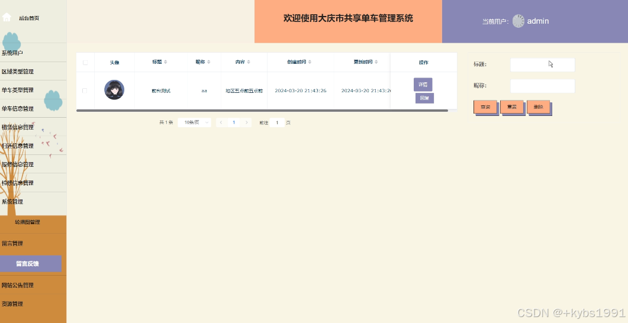Click the admin user avatar icon
Viewport: 628px width, 323px height.
pyautogui.click(x=518, y=21)
